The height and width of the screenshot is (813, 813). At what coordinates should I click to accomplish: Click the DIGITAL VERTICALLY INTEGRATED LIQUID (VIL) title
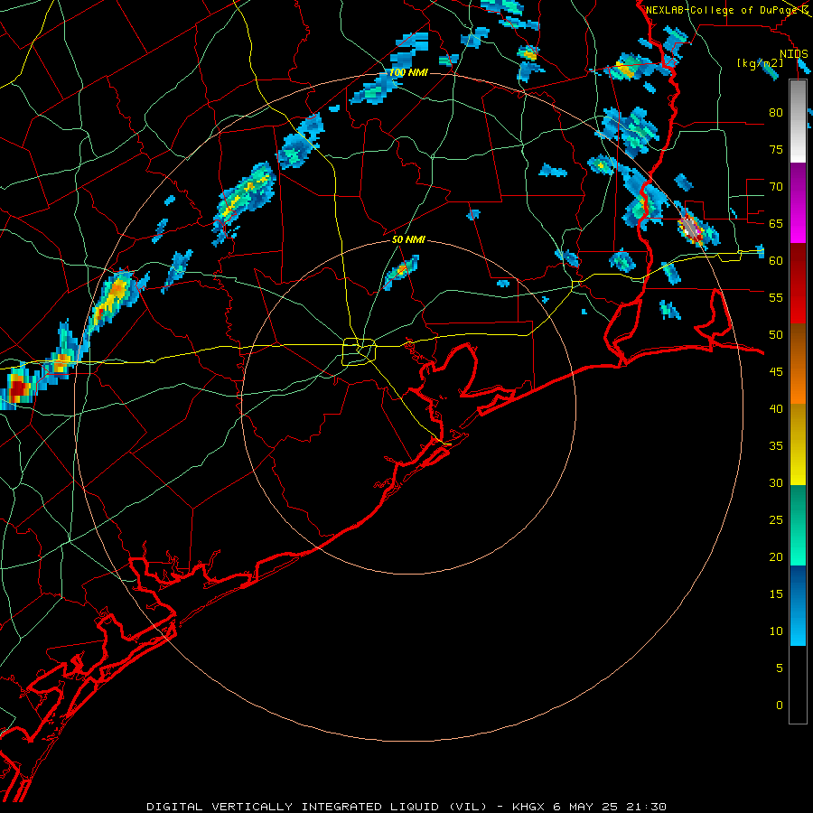(x=317, y=807)
